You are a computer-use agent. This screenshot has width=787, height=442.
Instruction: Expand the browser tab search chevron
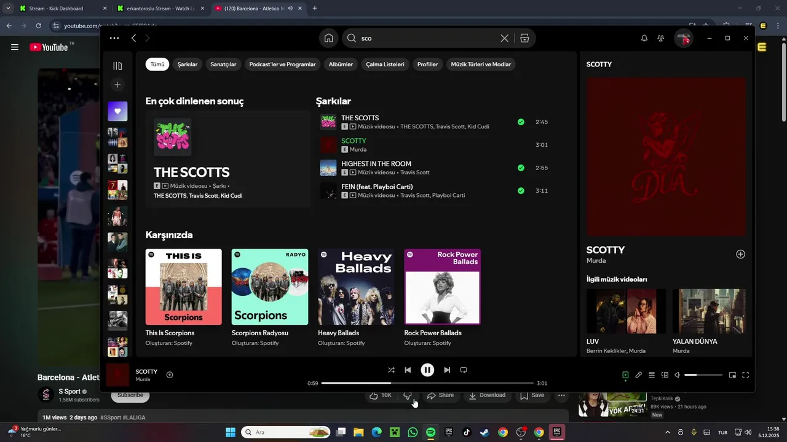click(x=8, y=9)
